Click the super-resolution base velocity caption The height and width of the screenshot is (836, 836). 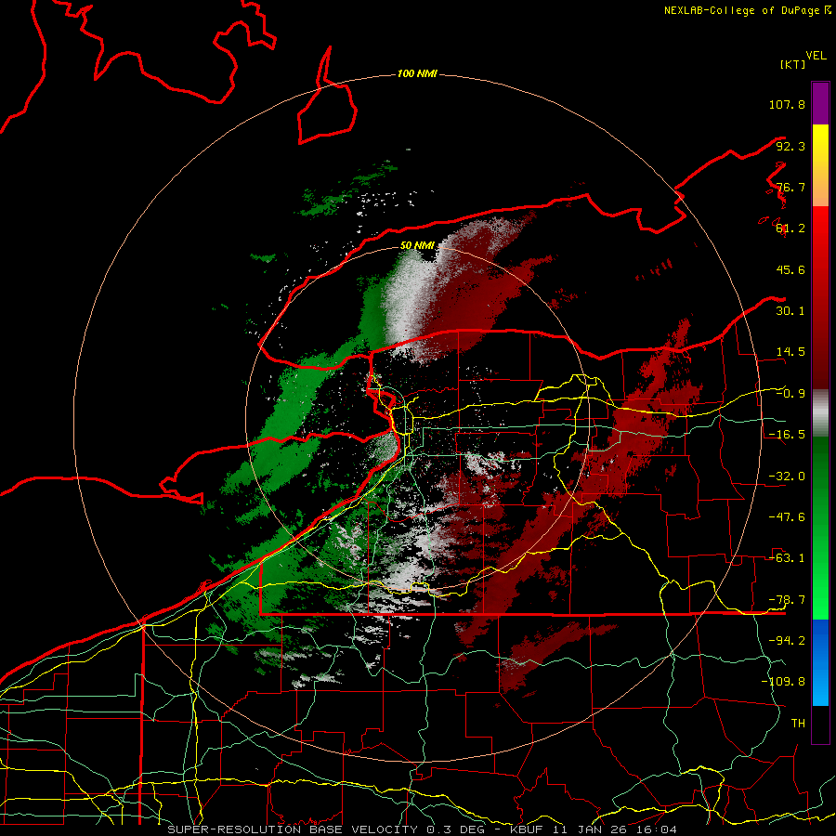click(423, 829)
